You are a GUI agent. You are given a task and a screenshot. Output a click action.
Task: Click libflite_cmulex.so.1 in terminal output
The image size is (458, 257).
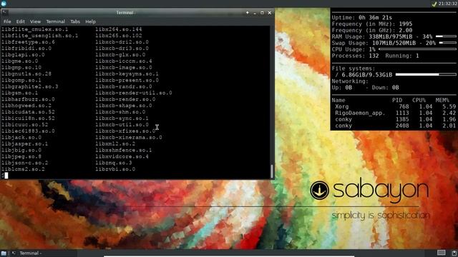point(35,29)
